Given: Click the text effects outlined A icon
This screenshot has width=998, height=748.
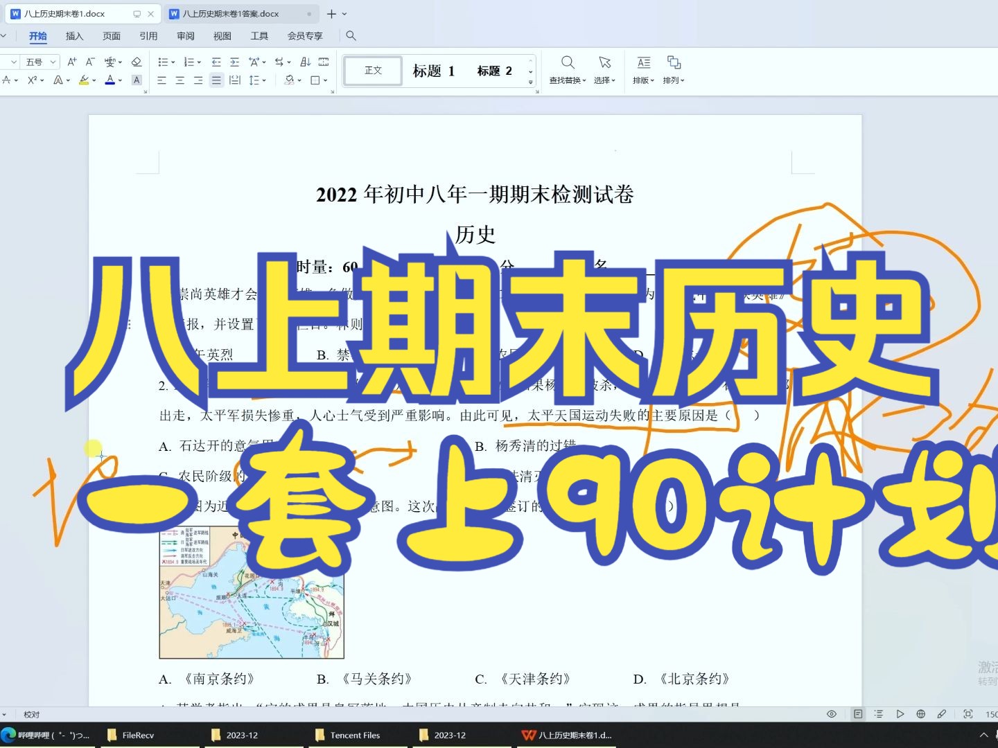Looking at the screenshot, I should [x=58, y=80].
